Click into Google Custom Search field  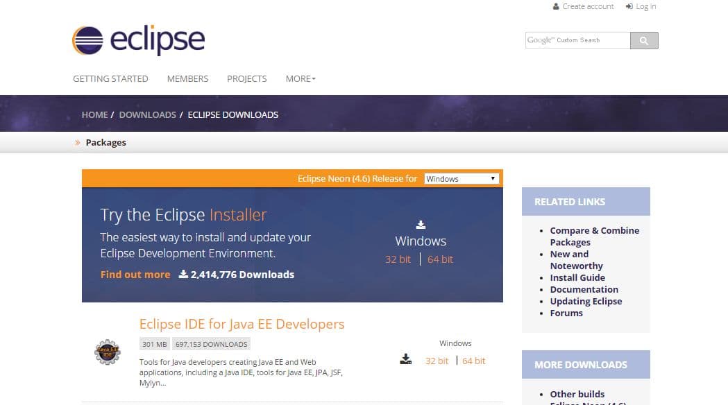click(x=577, y=40)
